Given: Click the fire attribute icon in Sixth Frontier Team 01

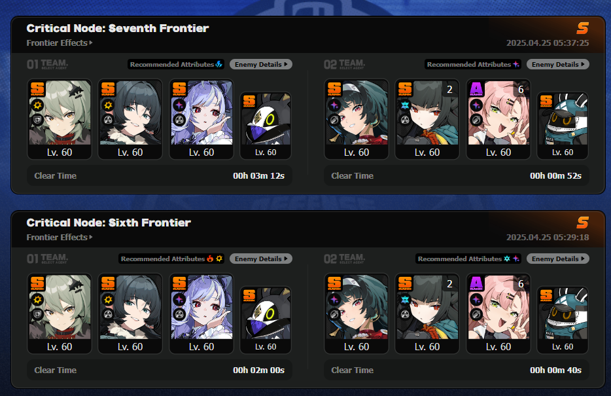Looking at the screenshot, I should pyautogui.click(x=210, y=259).
